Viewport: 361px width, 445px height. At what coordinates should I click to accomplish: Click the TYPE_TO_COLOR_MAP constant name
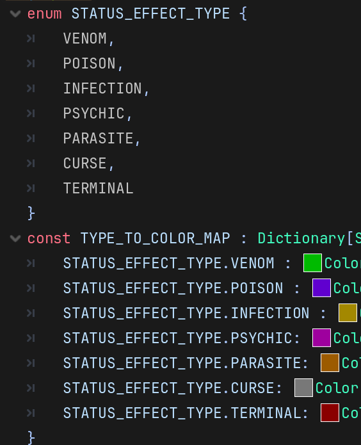click(156, 238)
